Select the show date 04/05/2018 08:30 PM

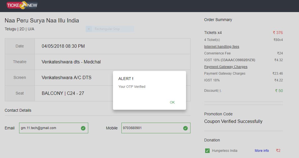[63, 46]
